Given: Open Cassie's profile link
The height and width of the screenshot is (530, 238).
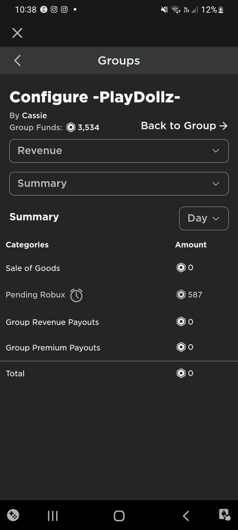Looking at the screenshot, I should [x=34, y=115].
